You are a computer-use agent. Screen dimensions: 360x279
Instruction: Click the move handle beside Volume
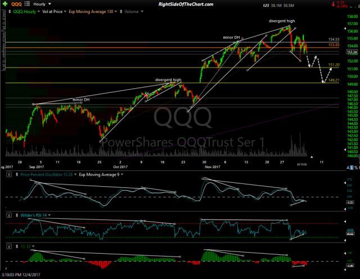(x=121, y=11)
